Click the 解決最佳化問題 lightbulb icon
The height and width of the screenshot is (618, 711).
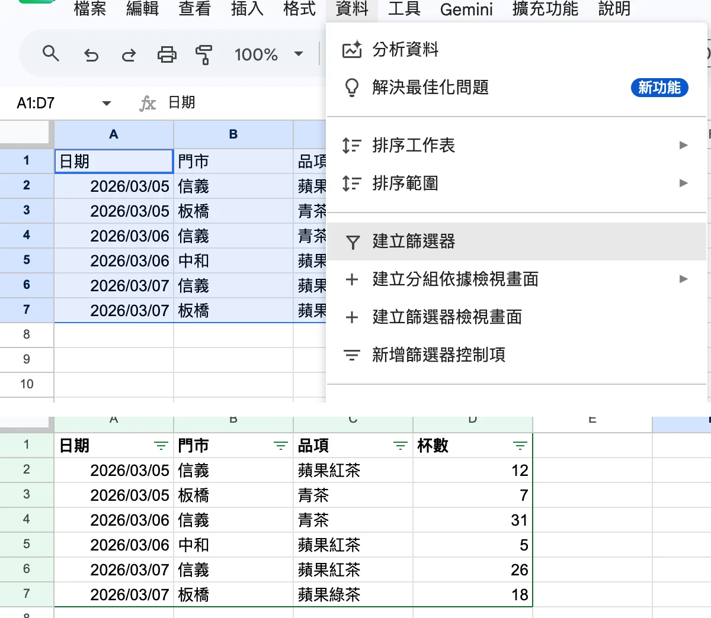tap(352, 88)
